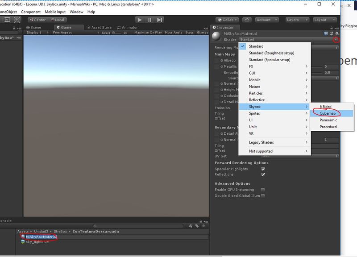Click the Project panel search field

click(138, 226)
